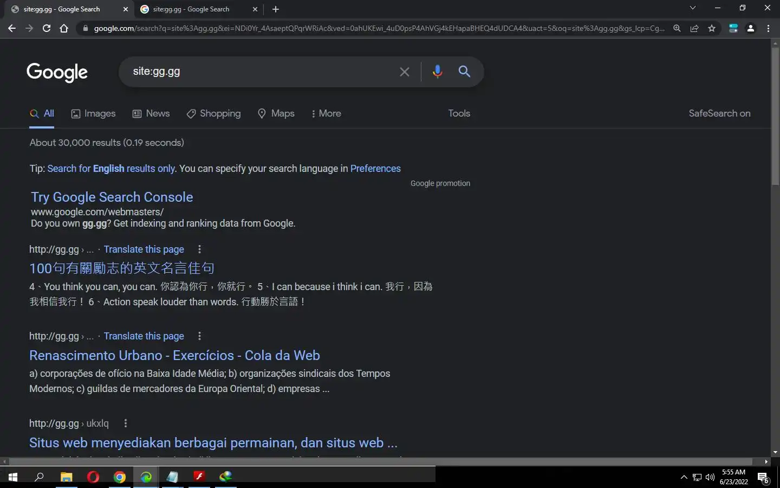Image resolution: width=780 pixels, height=488 pixels.
Task: Open options for gg.gg ukxlq result
Action: pyautogui.click(x=125, y=423)
